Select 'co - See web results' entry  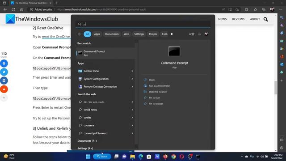[x=94, y=102]
